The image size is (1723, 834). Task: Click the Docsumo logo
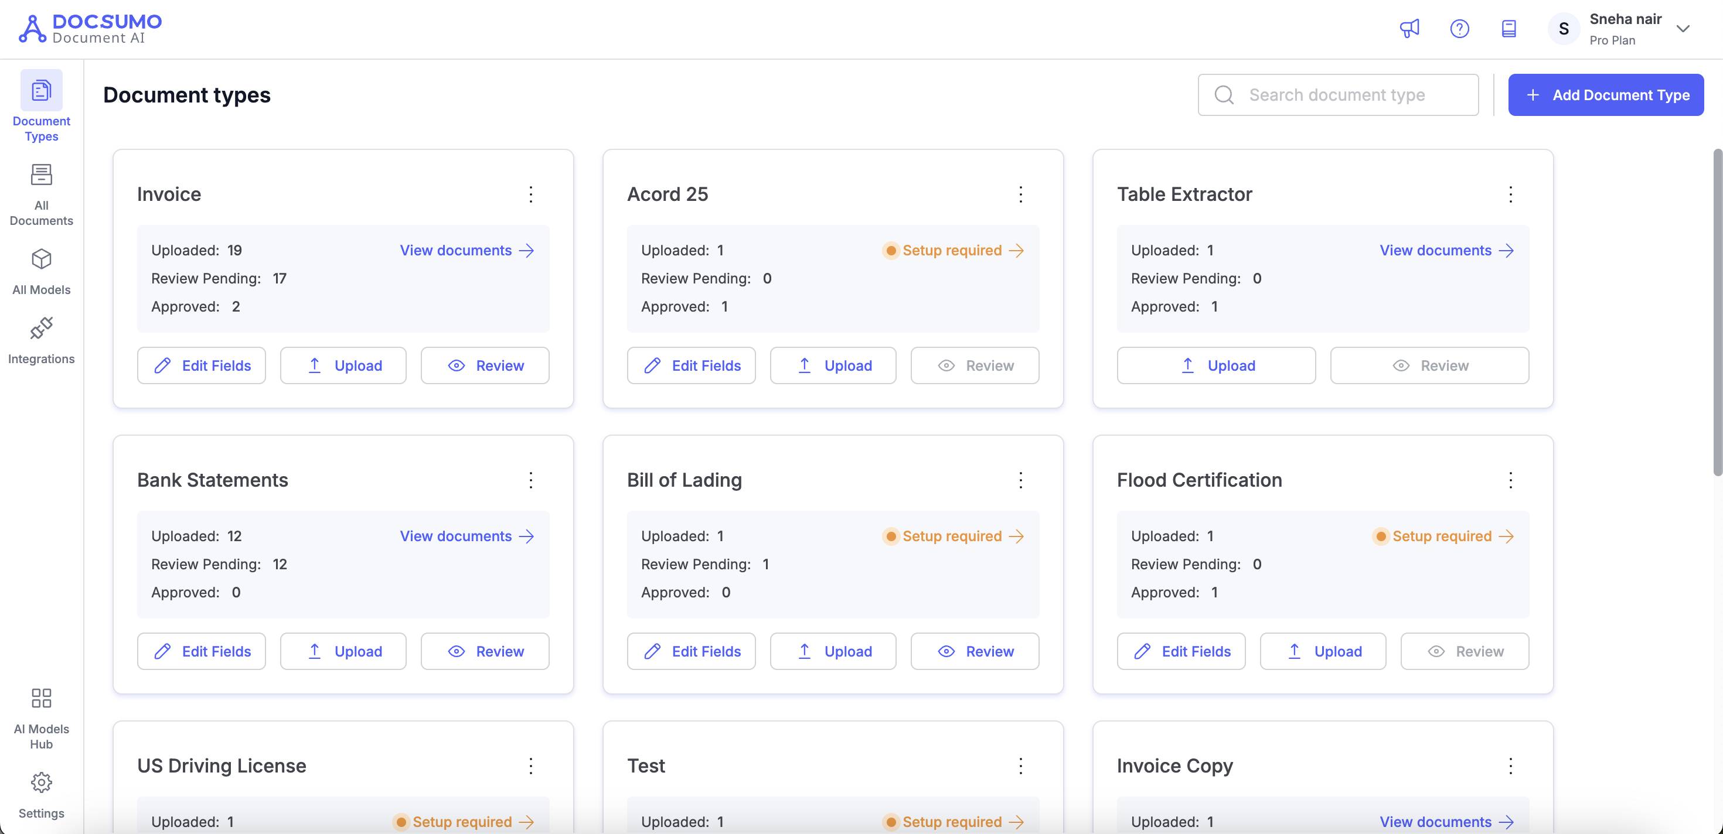point(90,29)
